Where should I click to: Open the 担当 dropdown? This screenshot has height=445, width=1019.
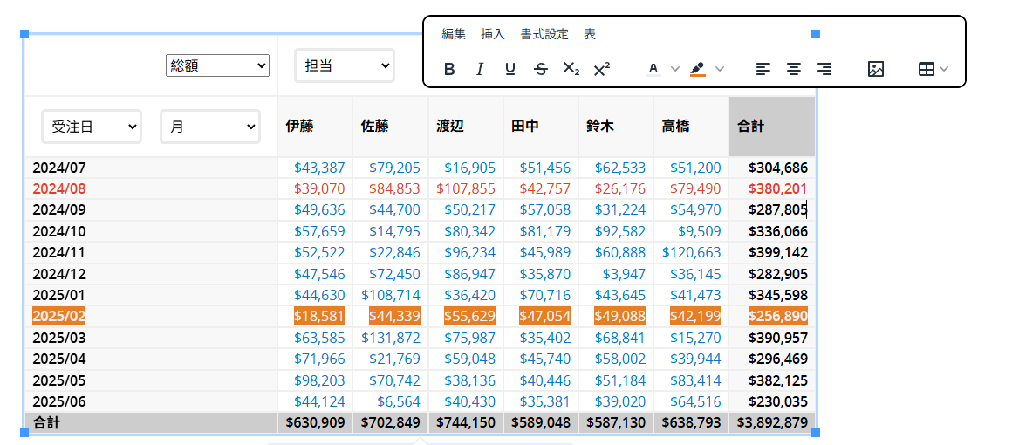coord(344,65)
